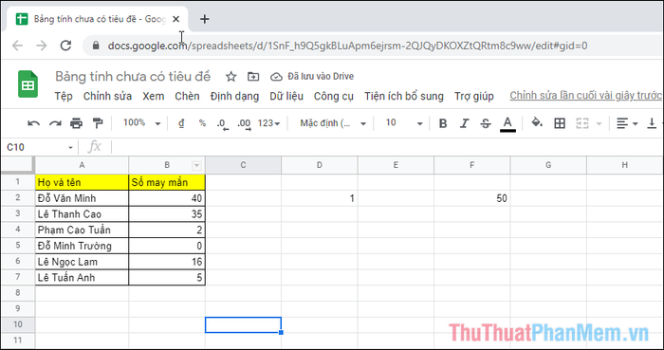
Task: Star this spreadsheet
Action: tap(231, 77)
